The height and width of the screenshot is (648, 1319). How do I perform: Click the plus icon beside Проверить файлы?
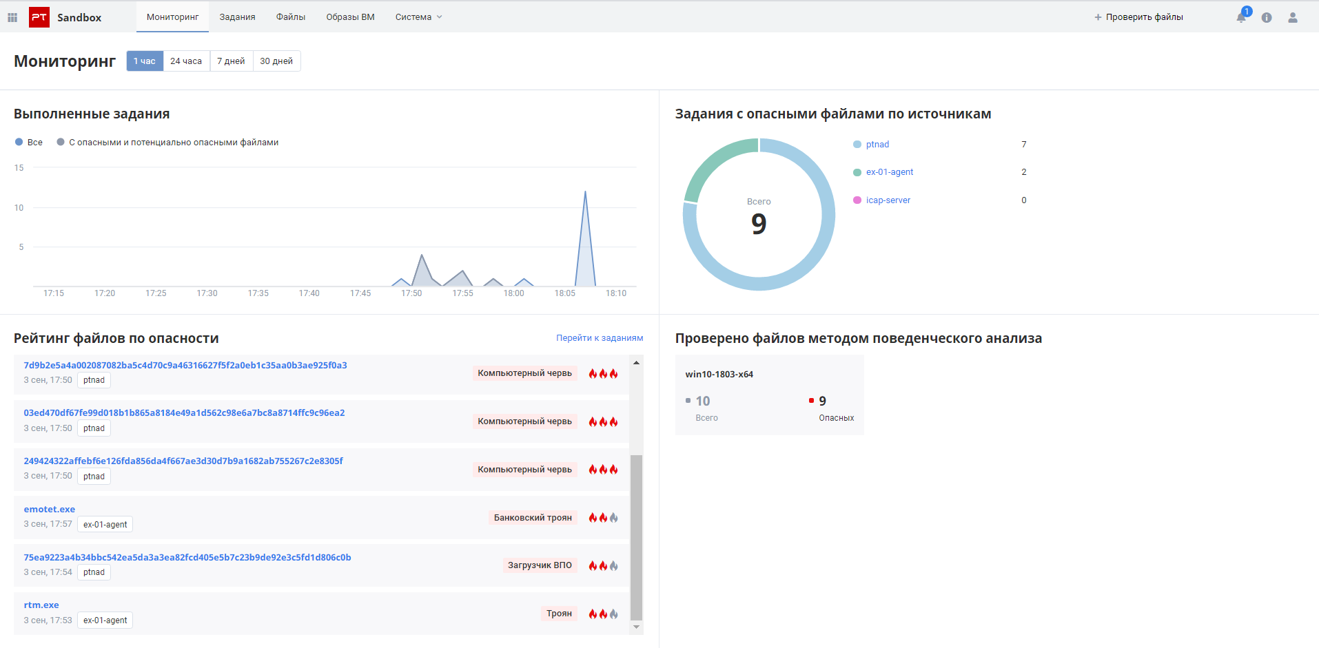pyautogui.click(x=1098, y=17)
